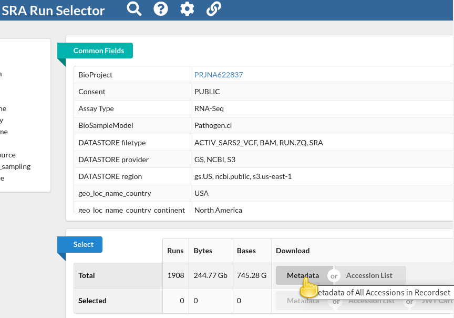Click the Bytes column header
Screen dimensions: 454x318
(x=203, y=251)
